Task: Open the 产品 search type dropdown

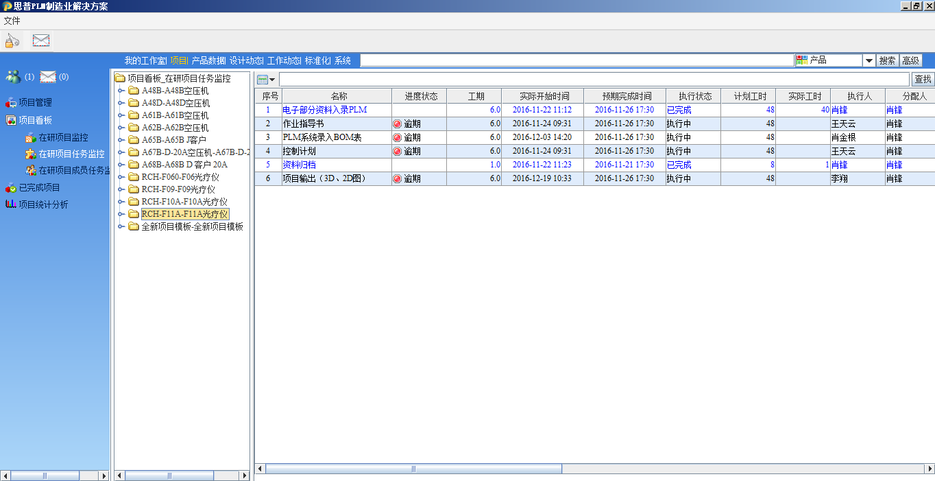Action: [869, 60]
